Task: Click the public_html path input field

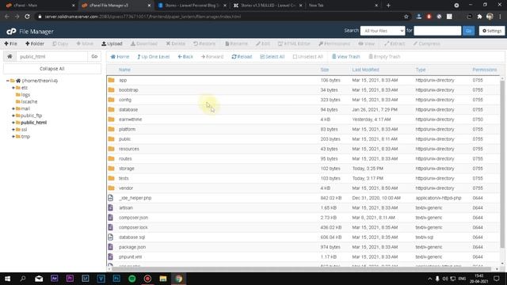Action: tap(51, 56)
